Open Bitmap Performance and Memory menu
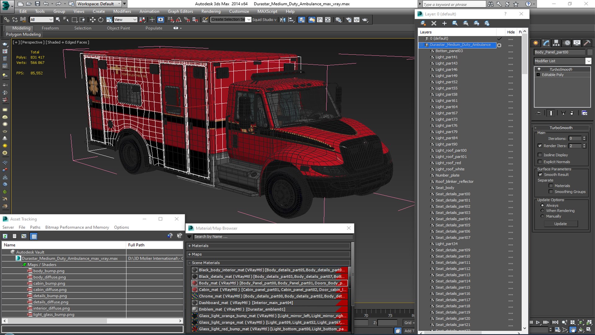 tap(77, 227)
